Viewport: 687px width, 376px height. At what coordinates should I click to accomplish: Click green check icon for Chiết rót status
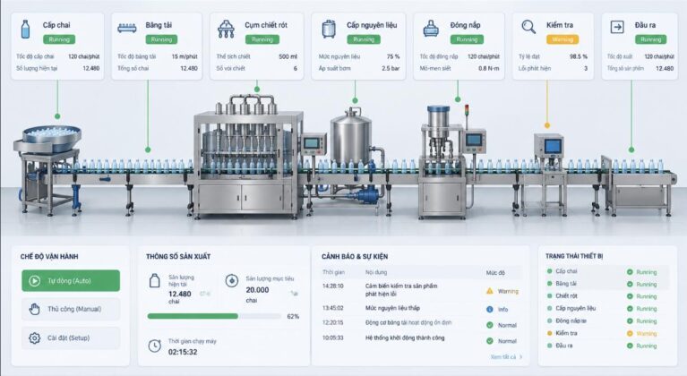pyautogui.click(x=630, y=296)
